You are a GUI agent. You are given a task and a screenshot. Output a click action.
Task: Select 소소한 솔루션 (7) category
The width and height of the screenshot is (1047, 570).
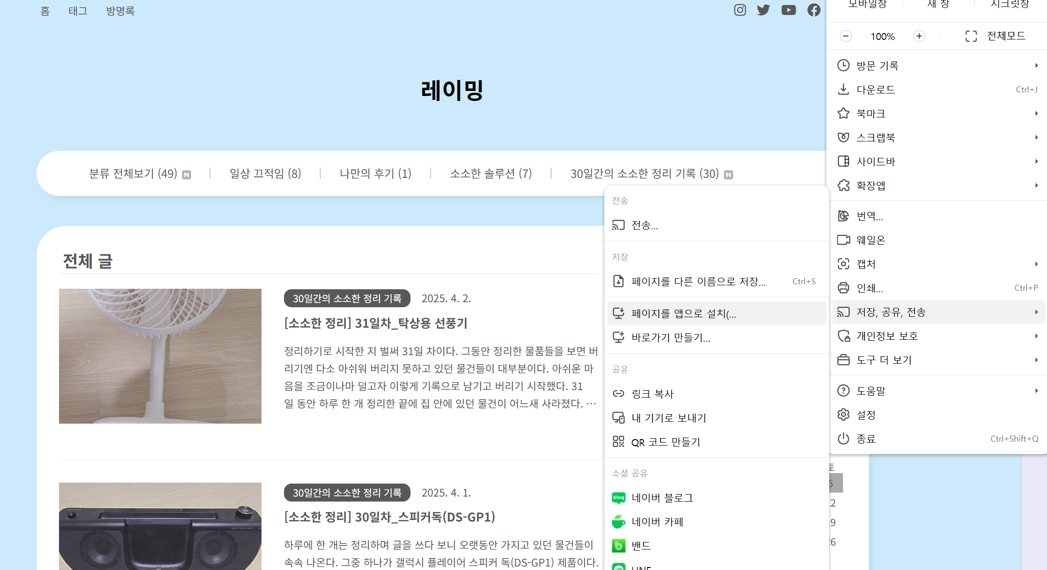pos(491,173)
